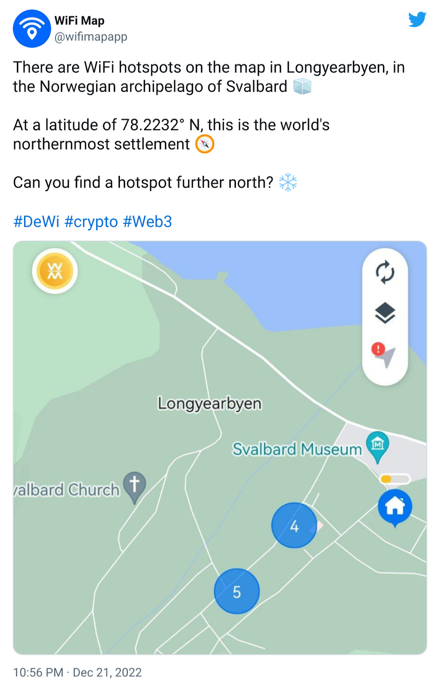The image size is (440, 690).
Task: Tap the blue home hotspot pin
Action: 395,508
